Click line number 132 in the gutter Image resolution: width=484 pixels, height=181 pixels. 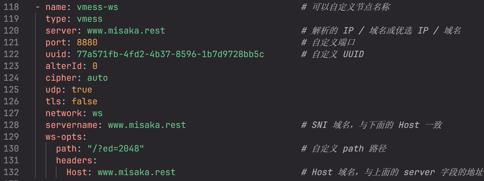click(11, 172)
